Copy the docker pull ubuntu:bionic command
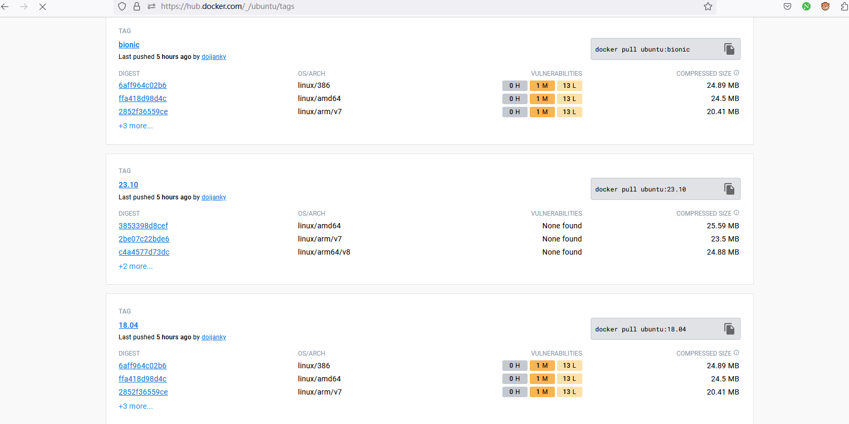 click(x=729, y=49)
